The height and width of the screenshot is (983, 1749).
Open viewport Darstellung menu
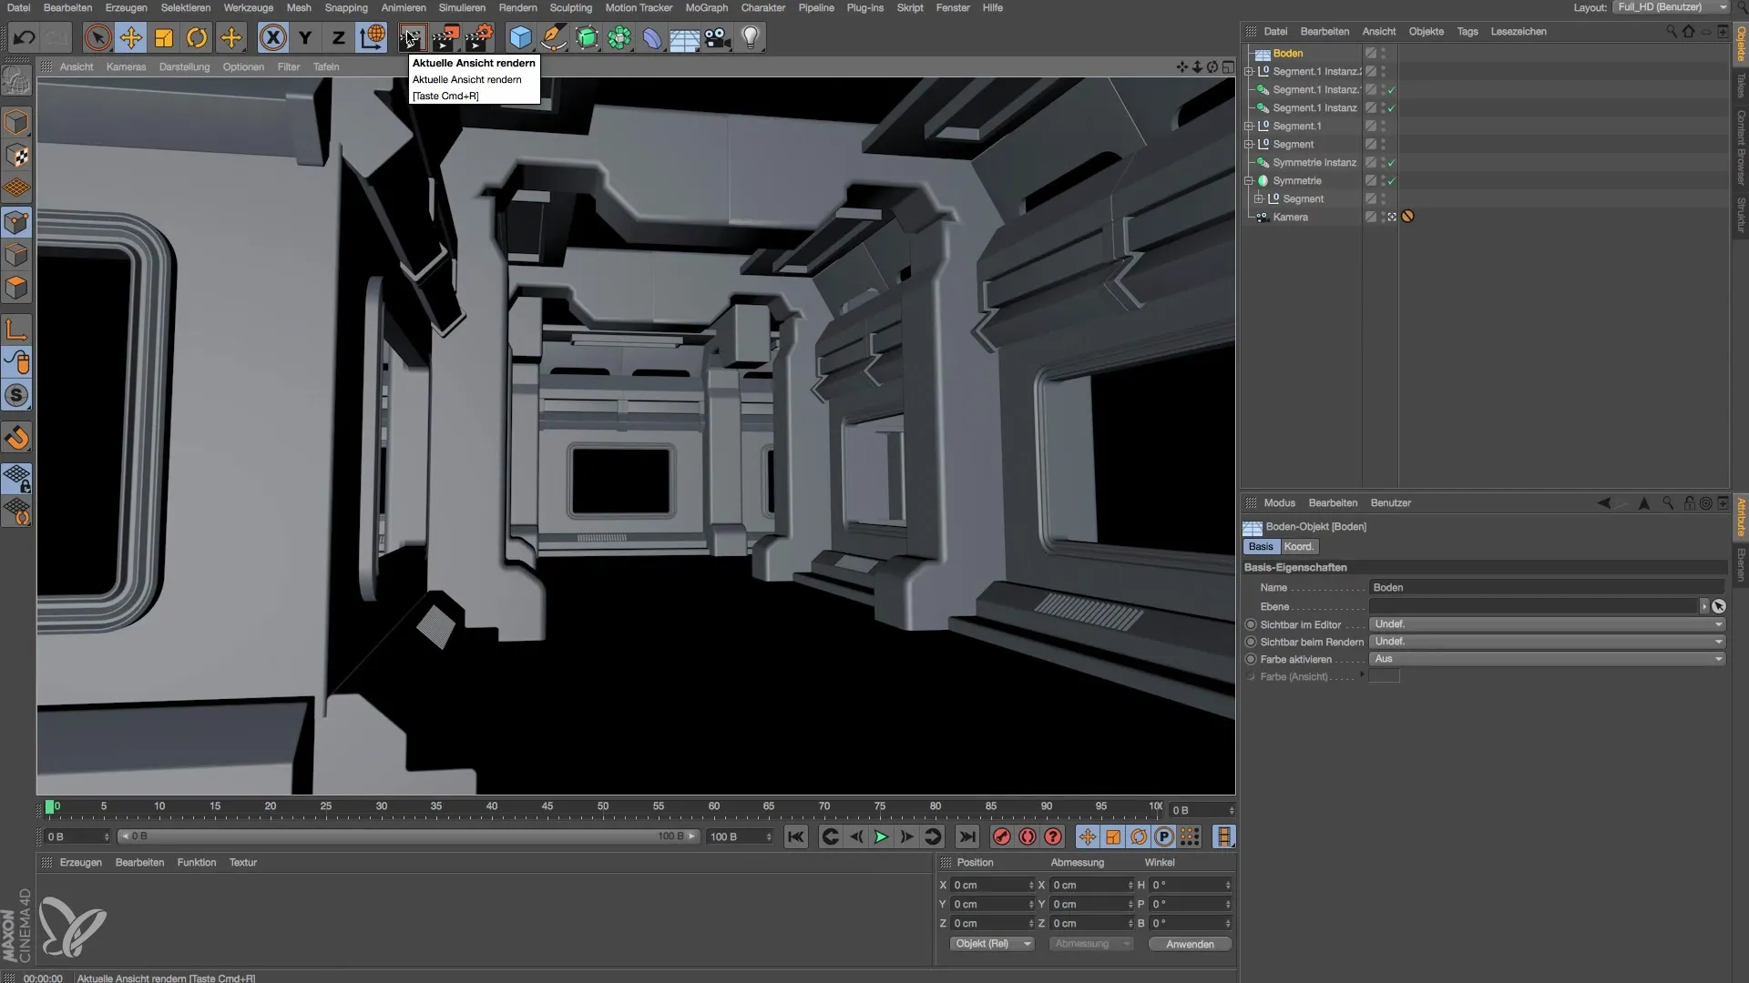(184, 66)
